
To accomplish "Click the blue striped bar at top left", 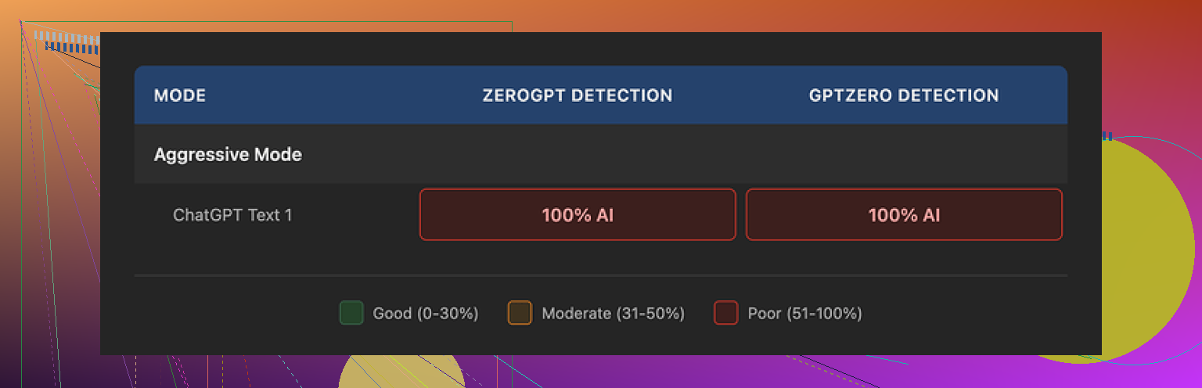I will click(72, 48).
